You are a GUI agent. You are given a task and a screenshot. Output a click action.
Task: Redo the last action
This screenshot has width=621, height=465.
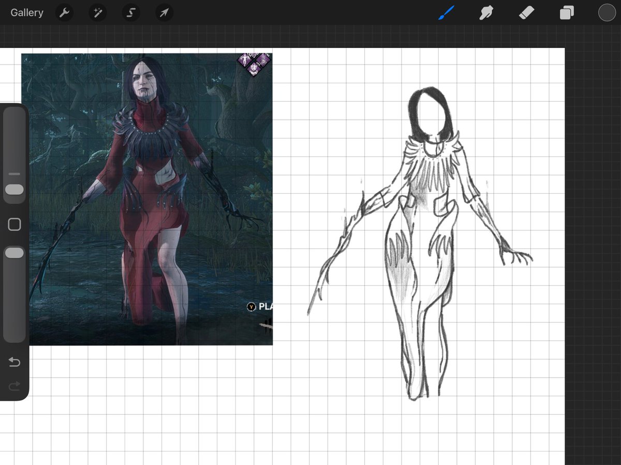click(x=14, y=385)
